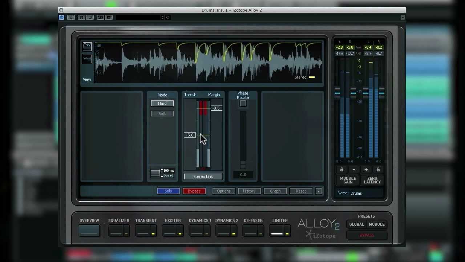Show the Graph view
Image resolution: width=465 pixels, height=262 pixels.
click(275, 191)
